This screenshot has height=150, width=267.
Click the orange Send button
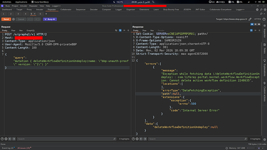(6, 19)
